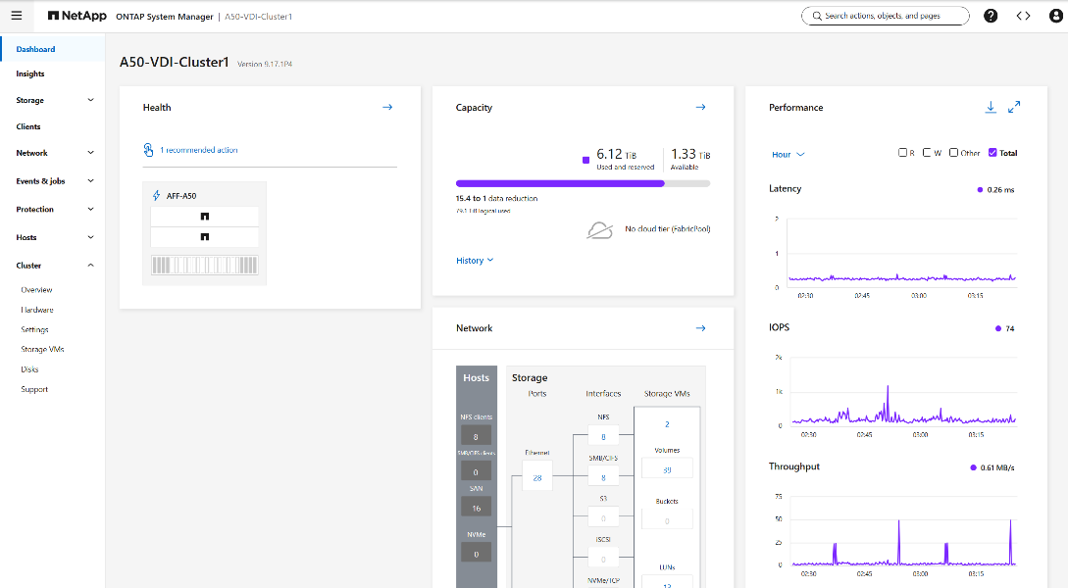Screen dimensions: 1068x588
Task: Open Health details arrow
Action: pos(387,107)
